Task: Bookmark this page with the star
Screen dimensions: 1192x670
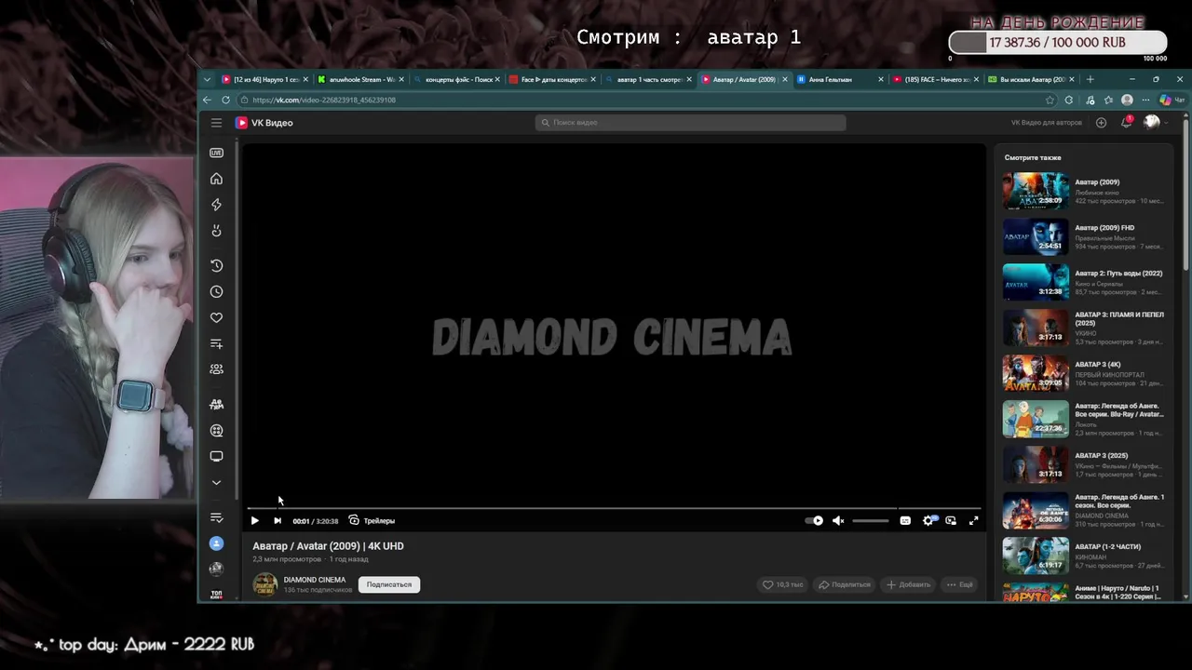Action: 1050,100
